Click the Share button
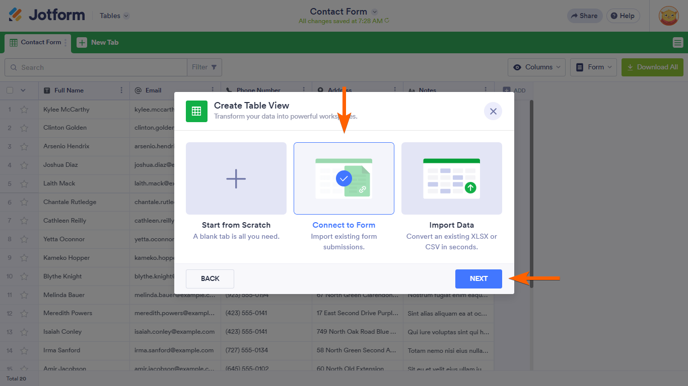688x386 pixels. [585, 16]
